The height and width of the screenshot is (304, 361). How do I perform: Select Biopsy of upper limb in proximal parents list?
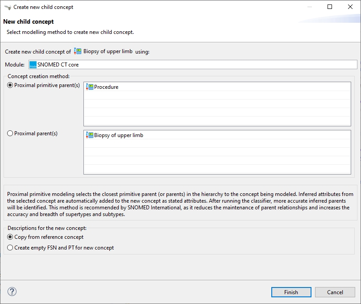[119, 135]
